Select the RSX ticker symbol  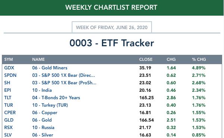pyautogui.click(x=9, y=128)
